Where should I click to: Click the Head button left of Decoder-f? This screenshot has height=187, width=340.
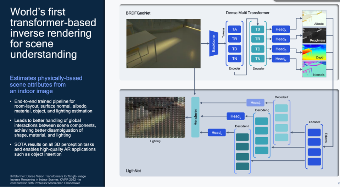click(255, 103)
